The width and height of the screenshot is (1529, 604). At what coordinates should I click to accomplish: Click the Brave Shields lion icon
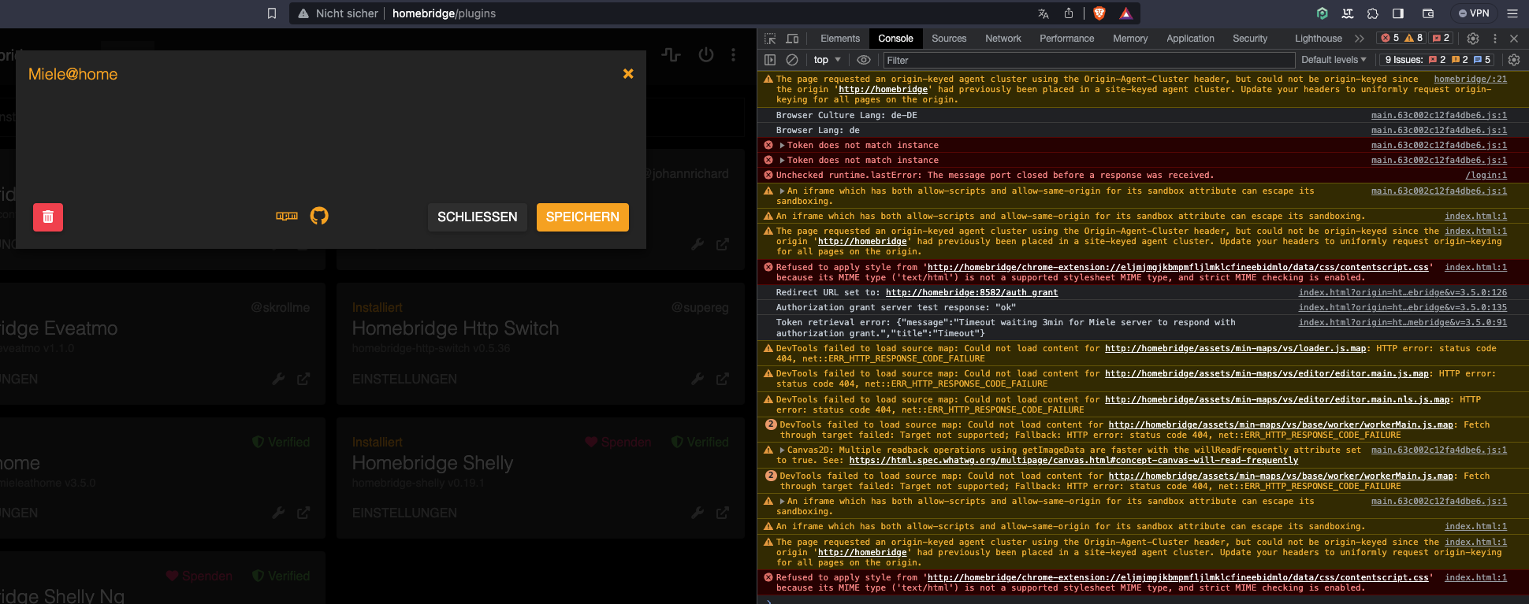[x=1099, y=13]
